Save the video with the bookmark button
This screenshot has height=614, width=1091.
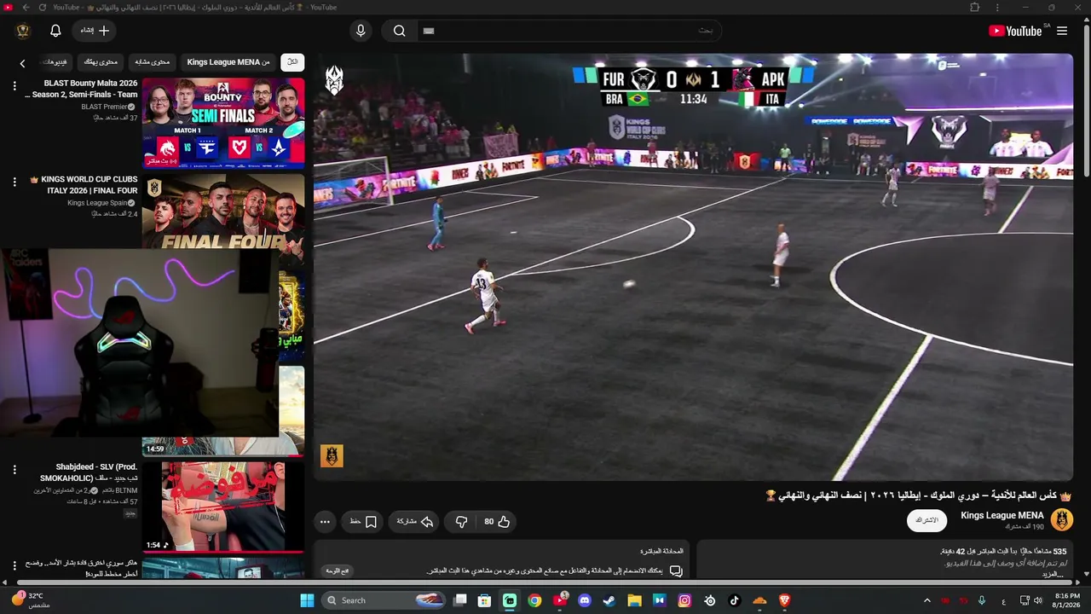point(364,521)
